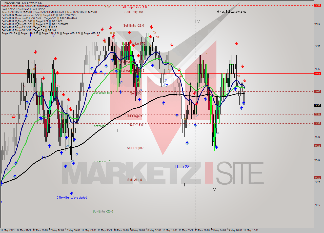
Task: Click the 'Sell Stoploss -61.8' label
Action: coord(133,7)
